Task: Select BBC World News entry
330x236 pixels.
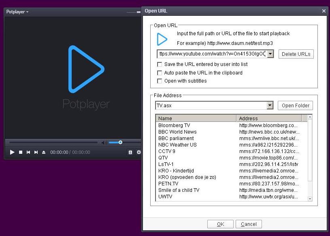Action: coord(177,132)
